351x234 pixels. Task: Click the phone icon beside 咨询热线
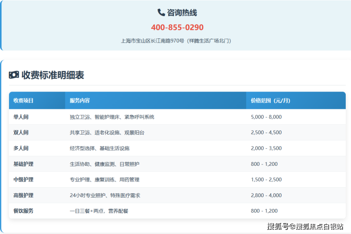pyautogui.click(x=161, y=13)
